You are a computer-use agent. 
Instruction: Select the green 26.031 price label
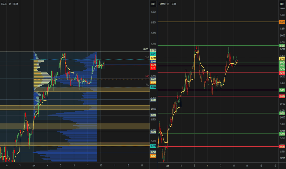tap(282, 113)
